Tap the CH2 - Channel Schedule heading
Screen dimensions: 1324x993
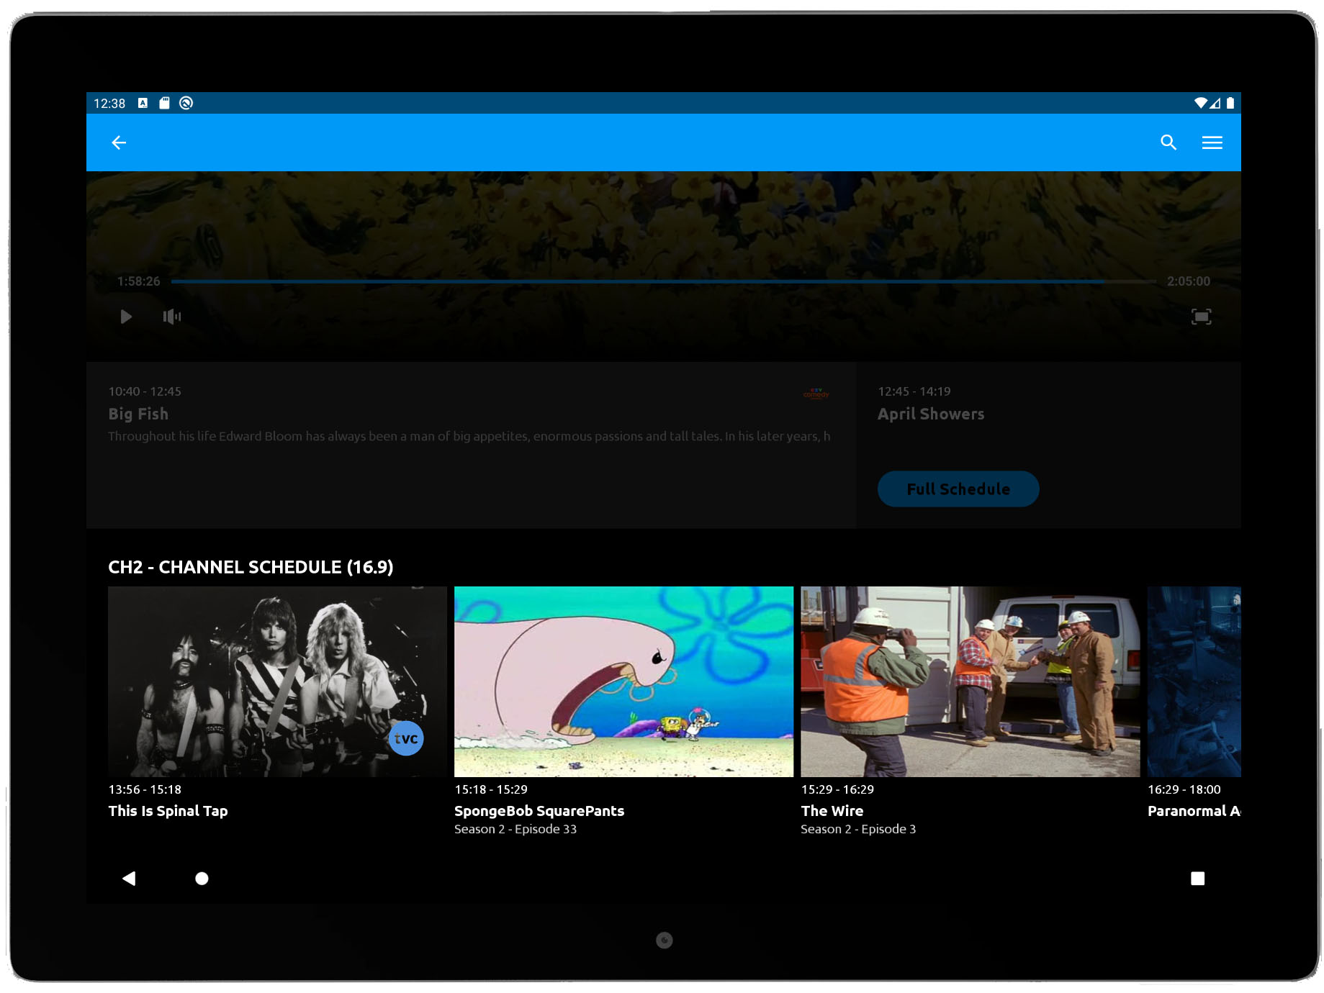251,567
